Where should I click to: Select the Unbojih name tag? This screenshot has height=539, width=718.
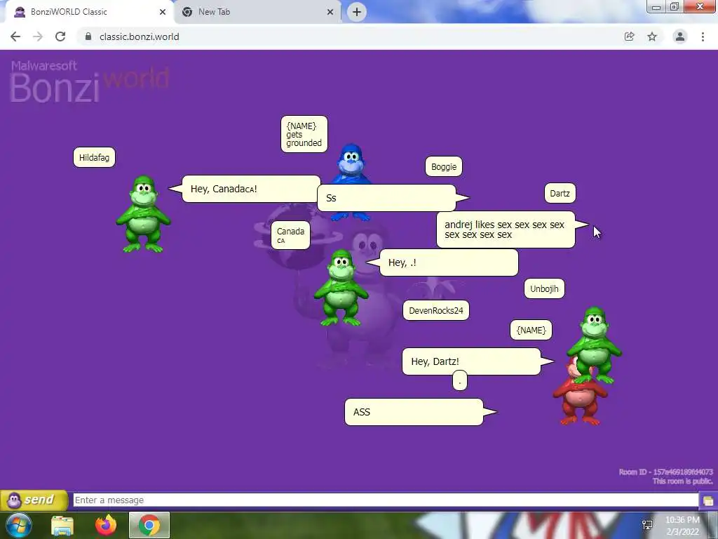[544, 288]
